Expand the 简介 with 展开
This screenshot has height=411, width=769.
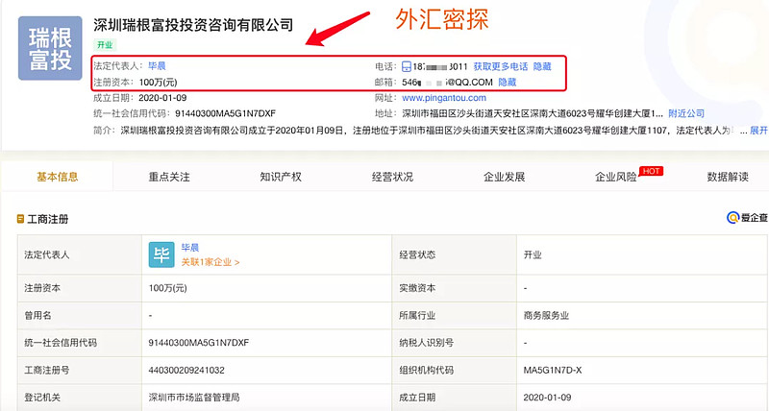[759, 131]
